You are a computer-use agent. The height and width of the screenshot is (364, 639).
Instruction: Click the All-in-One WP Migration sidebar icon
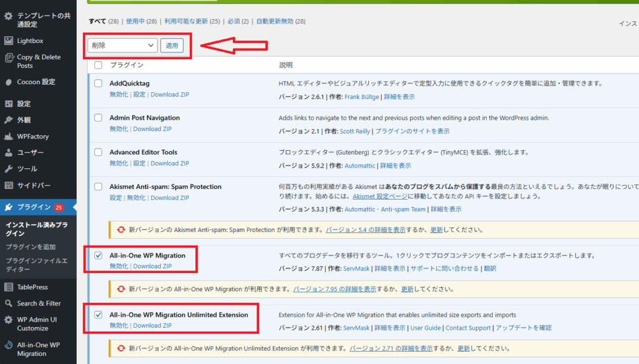pyautogui.click(x=9, y=345)
